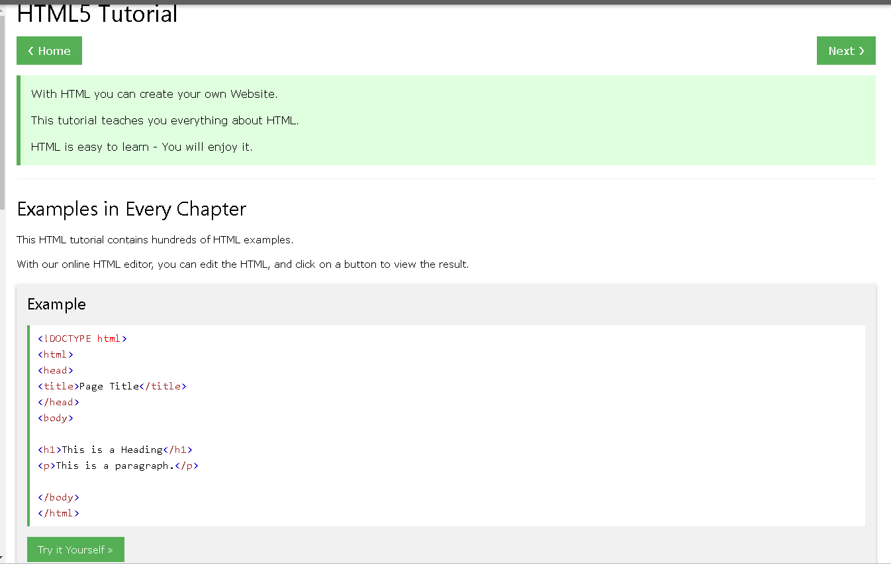Image resolution: width=891 pixels, height=564 pixels.
Task: Advance with the Next button
Action: click(x=845, y=51)
